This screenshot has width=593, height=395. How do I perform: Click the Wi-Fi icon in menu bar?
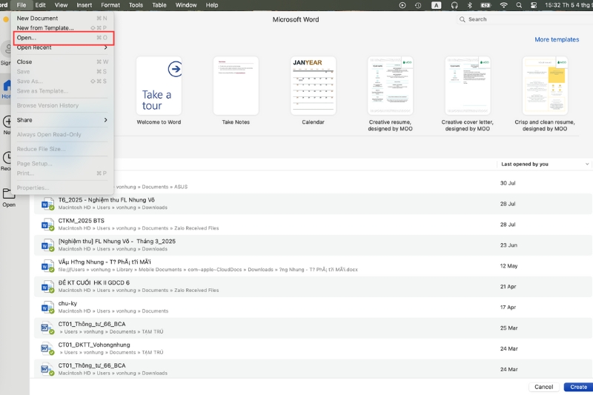point(504,5)
